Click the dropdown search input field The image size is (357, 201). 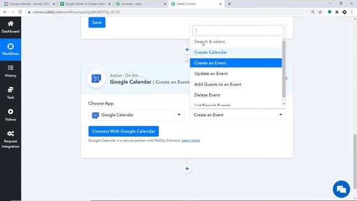point(238,30)
